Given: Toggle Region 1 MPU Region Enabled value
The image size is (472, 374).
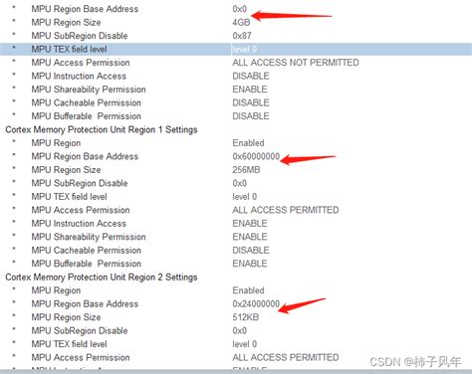Looking at the screenshot, I should (248, 143).
